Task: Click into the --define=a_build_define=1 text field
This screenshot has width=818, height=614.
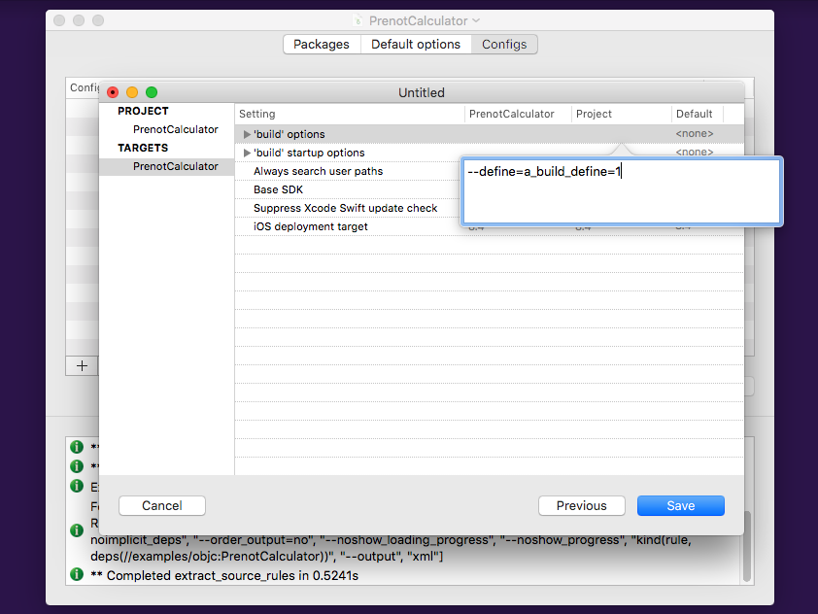Action: click(x=622, y=191)
